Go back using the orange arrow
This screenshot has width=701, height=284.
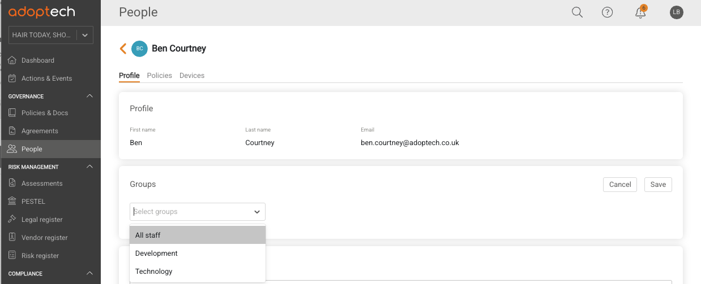[123, 49]
